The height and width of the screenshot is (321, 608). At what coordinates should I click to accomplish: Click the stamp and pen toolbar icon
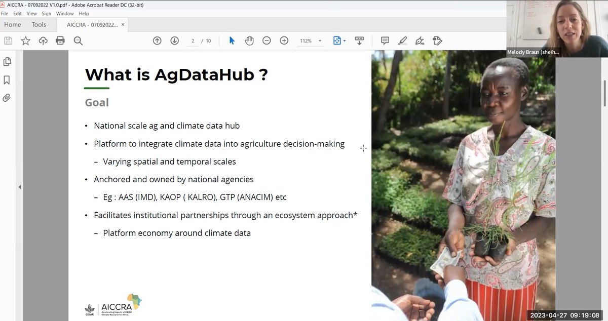[x=437, y=41]
